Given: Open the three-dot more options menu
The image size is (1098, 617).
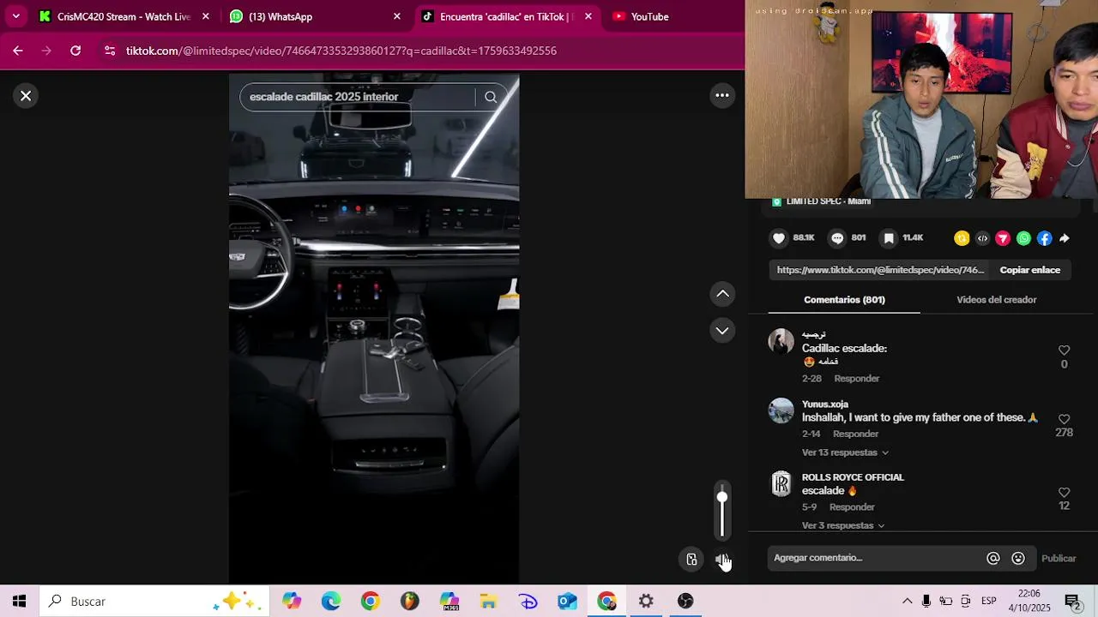Looking at the screenshot, I should 722,96.
